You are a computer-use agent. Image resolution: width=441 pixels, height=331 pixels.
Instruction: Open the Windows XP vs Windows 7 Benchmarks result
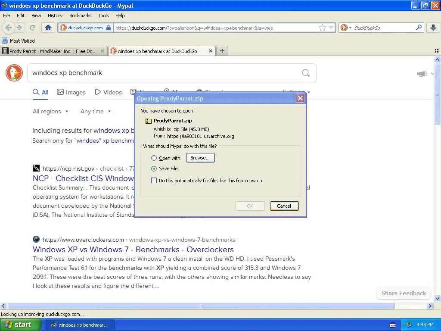click(x=133, y=250)
